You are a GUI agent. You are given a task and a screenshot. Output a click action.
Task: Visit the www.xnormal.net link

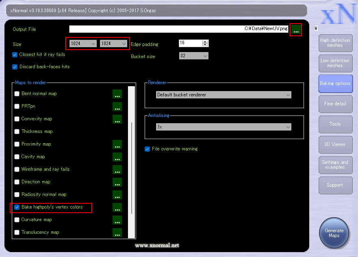(x=157, y=245)
